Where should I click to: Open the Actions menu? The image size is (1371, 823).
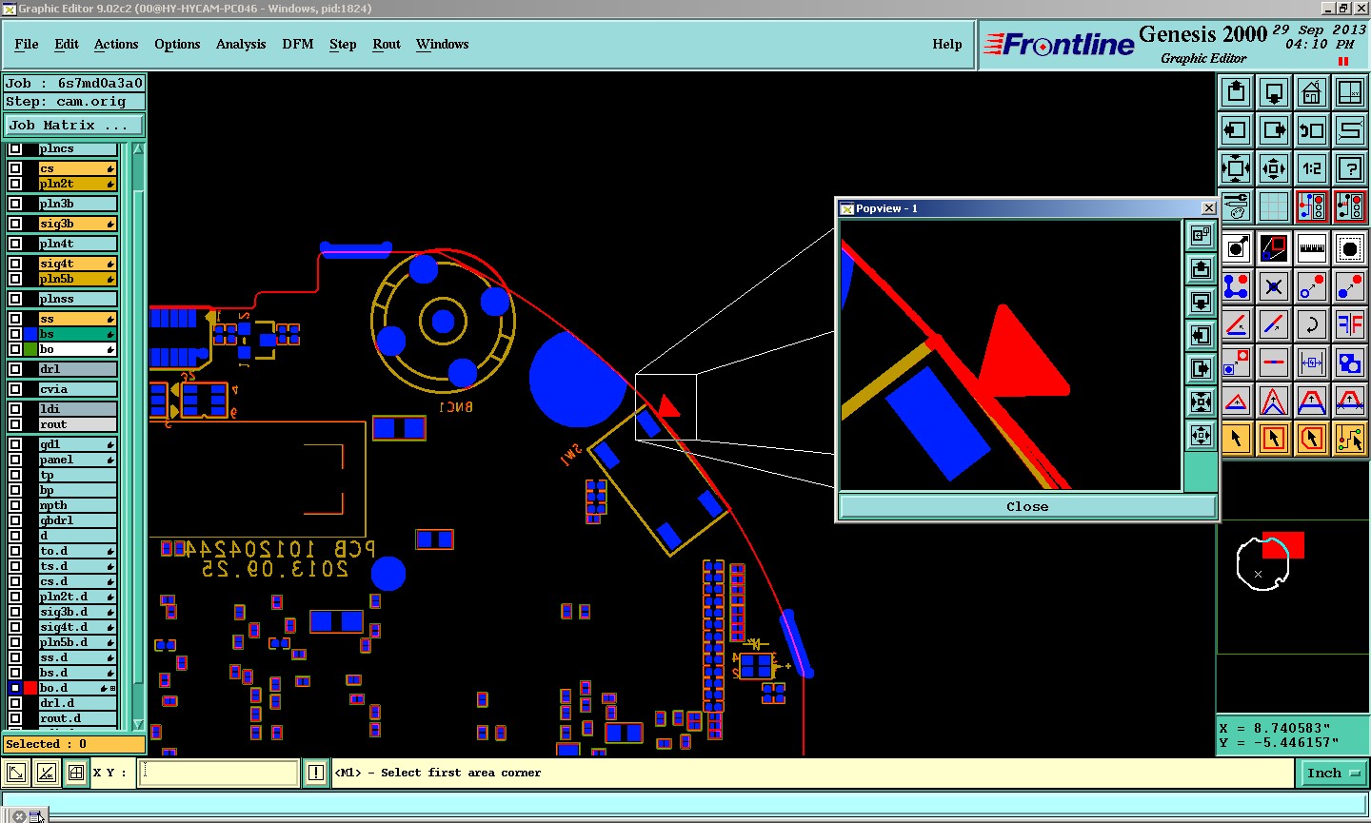pyautogui.click(x=116, y=44)
